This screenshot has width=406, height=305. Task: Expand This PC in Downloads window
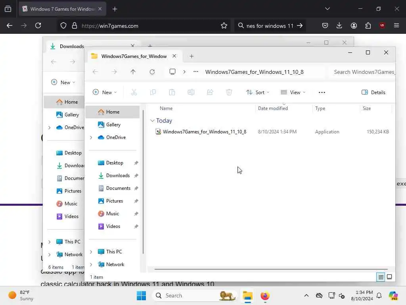click(50, 242)
